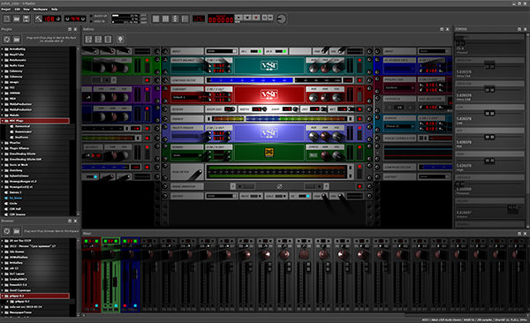Expand the Plugin Alliance folder in Plugins tree

[x=2, y=148]
